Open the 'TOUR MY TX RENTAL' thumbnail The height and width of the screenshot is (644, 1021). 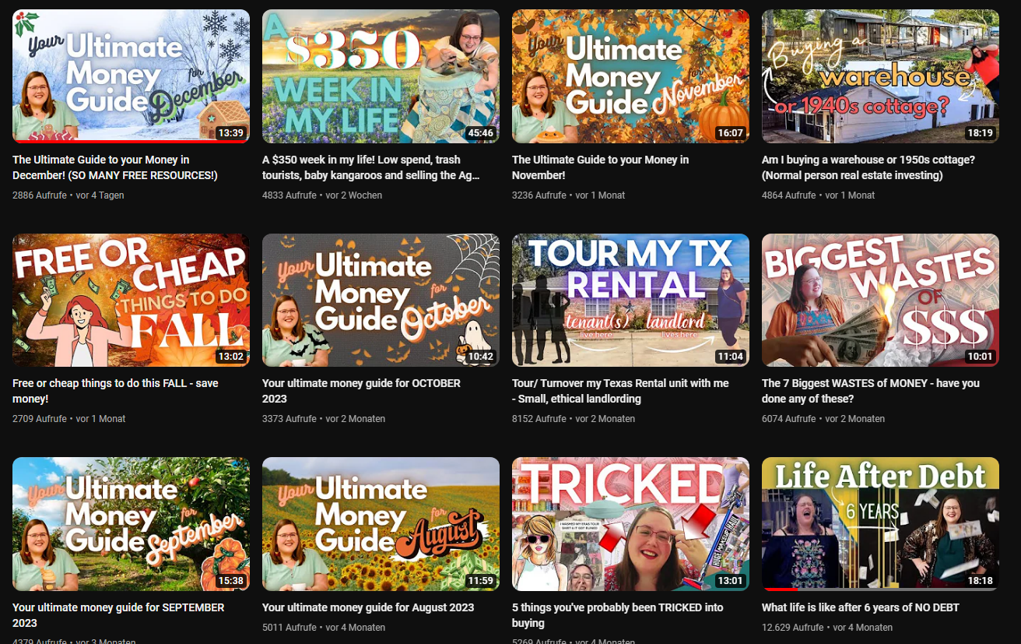click(630, 300)
